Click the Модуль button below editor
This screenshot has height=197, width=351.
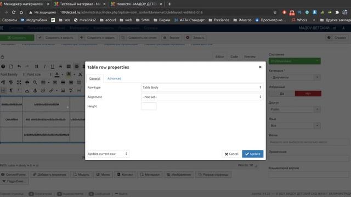81,175
